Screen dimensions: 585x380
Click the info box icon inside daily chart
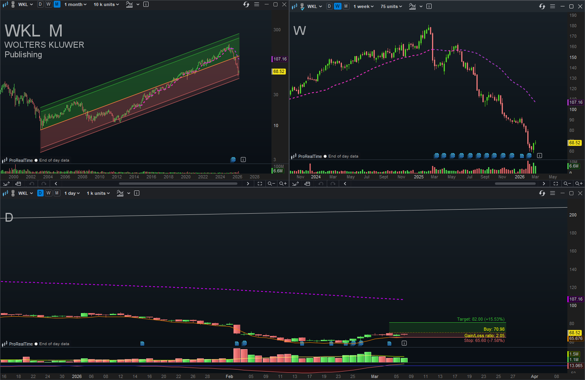[404, 343]
